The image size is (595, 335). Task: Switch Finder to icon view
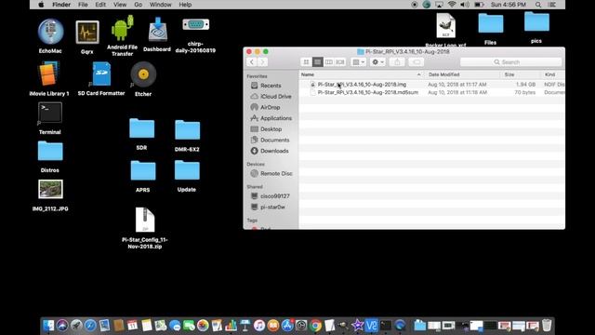(x=306, y=62)
